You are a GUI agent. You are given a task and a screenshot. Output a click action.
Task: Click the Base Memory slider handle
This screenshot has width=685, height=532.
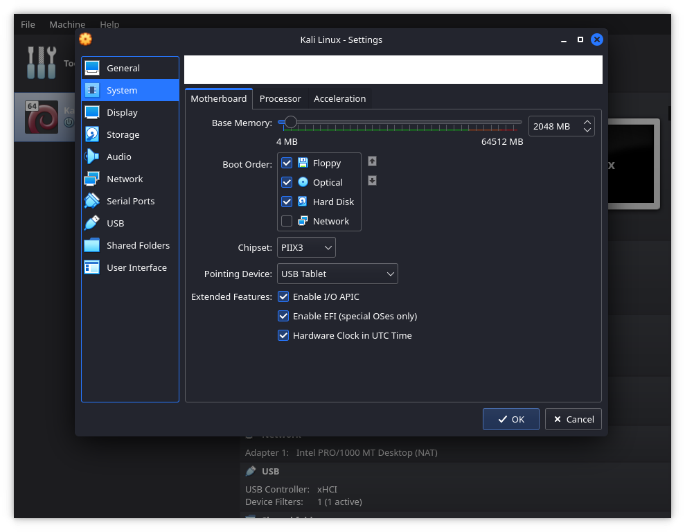[291, 123]
